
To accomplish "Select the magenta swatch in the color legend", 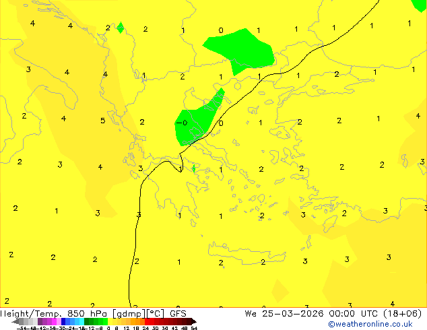I will (x=54, y=321).
